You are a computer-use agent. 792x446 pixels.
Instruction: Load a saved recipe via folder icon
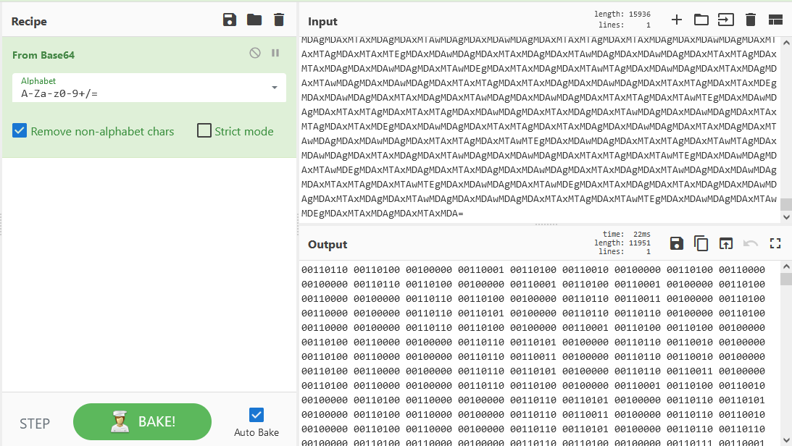point(254,20)
